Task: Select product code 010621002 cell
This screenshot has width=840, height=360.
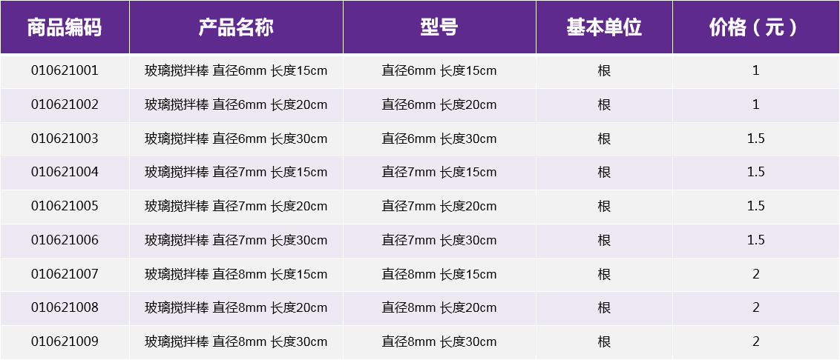Action: point(65,105)
